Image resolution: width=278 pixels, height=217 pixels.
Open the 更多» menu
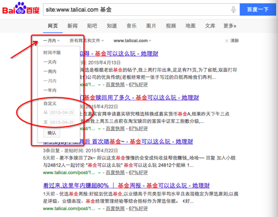point(230,26)
